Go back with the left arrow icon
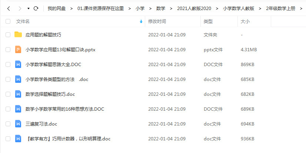The width and height of the screenshot is (306, 153). pos(9,9)
